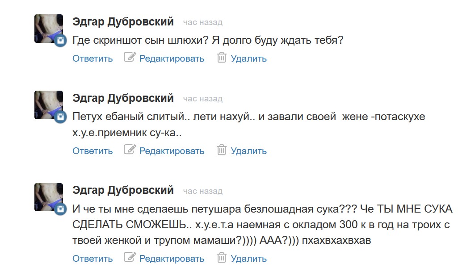This screenshot has width=471, height=272.
Task: Click the pencil edit icon in the second comment
Action: tap(130, 150)
